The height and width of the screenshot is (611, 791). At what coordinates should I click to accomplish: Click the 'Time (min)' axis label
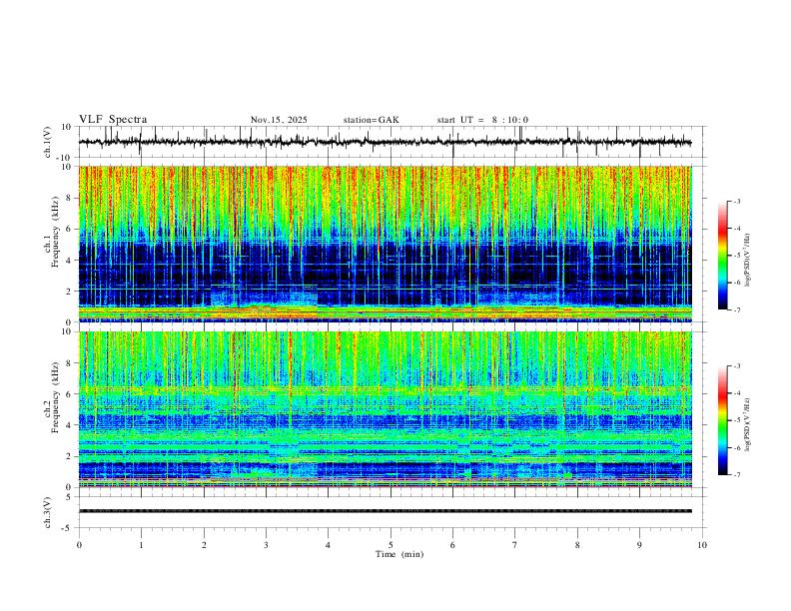click(x=399, y=554)
